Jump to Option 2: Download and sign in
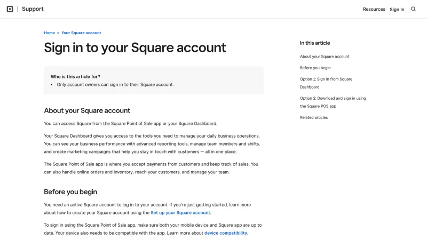 (333, 102)
